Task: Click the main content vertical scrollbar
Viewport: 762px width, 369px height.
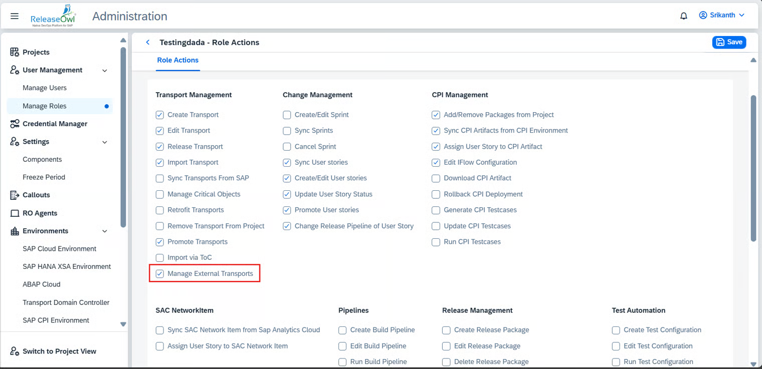Action: point(753,168)
